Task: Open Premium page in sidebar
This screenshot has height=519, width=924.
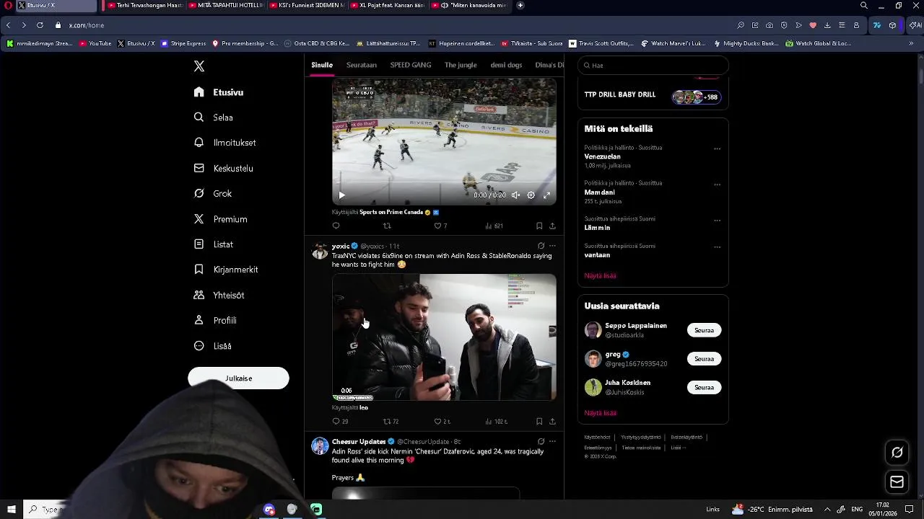Action: point(221,219)
